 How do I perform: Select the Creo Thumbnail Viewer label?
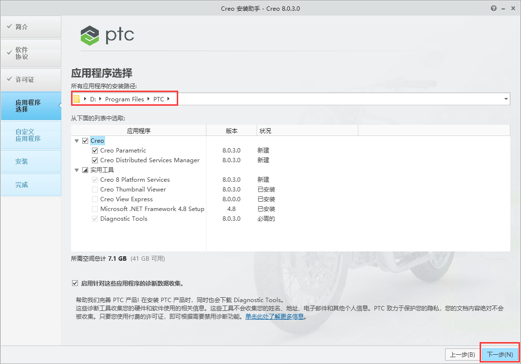(133, 190)
